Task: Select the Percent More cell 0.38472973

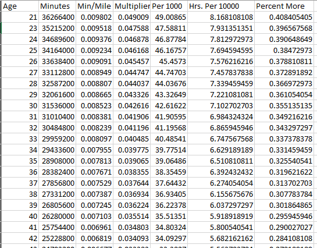Action: click(284, 51)
